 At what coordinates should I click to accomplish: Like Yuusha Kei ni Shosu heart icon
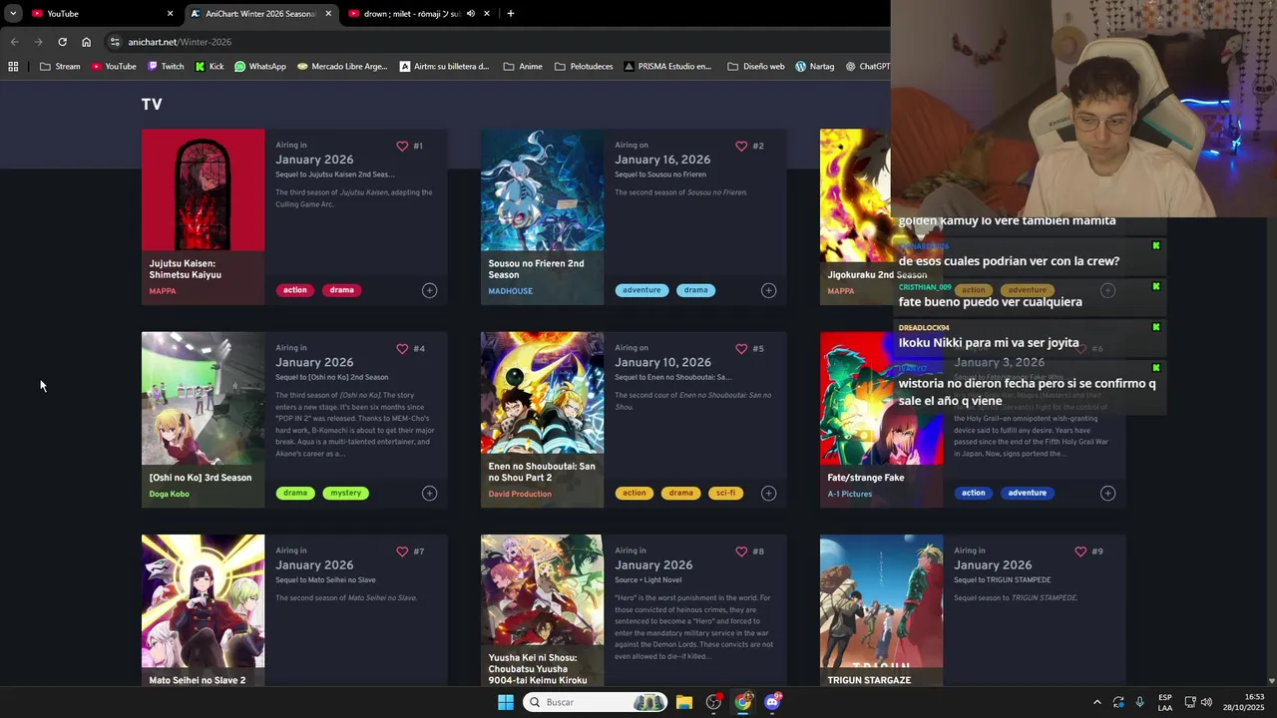pos(741,551)
